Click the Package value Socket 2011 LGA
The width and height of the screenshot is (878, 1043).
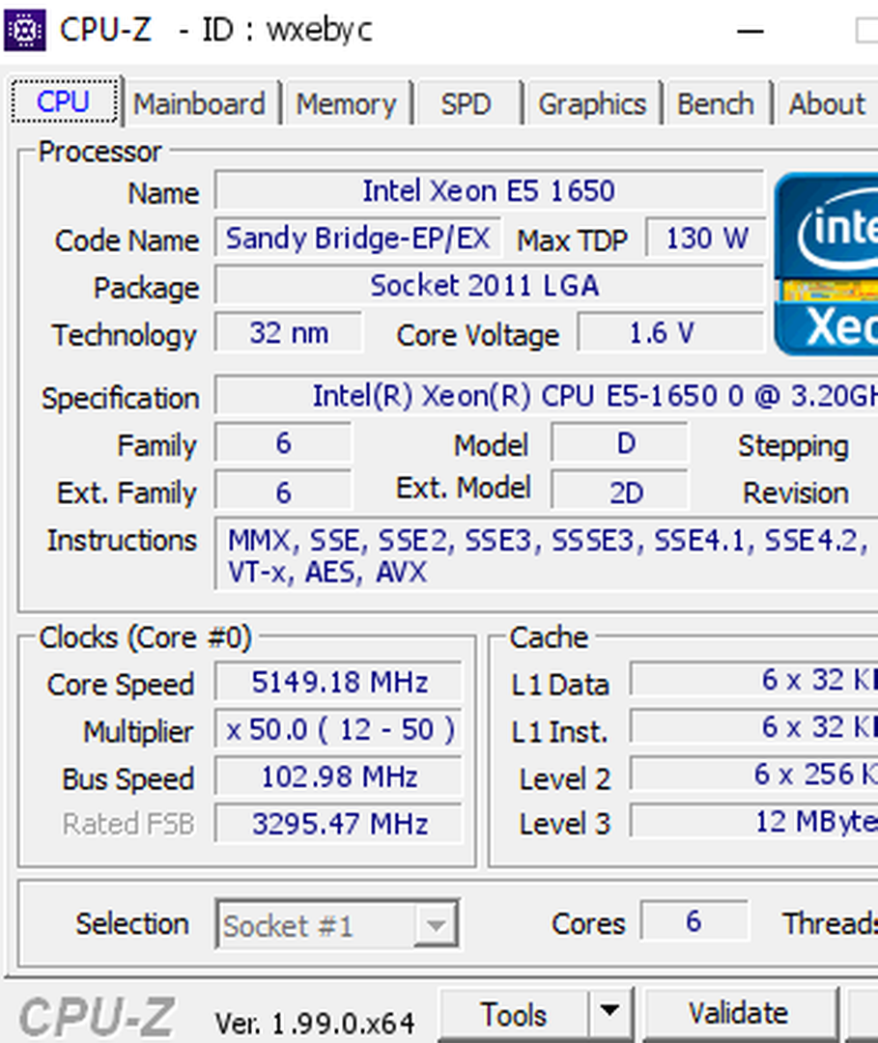(x=489, y=285)
